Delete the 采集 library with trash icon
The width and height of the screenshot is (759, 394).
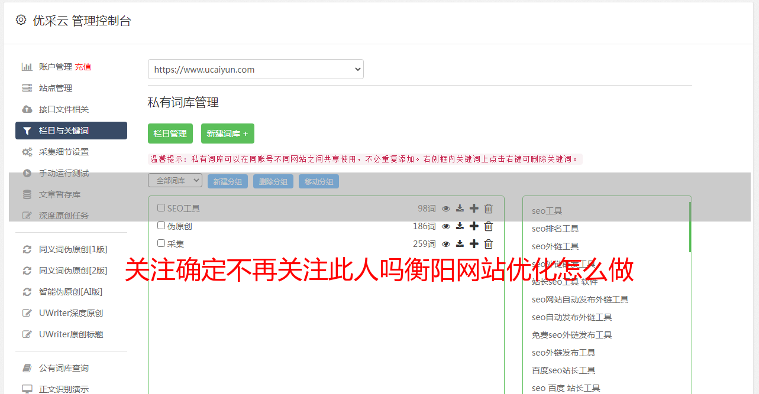489,244
